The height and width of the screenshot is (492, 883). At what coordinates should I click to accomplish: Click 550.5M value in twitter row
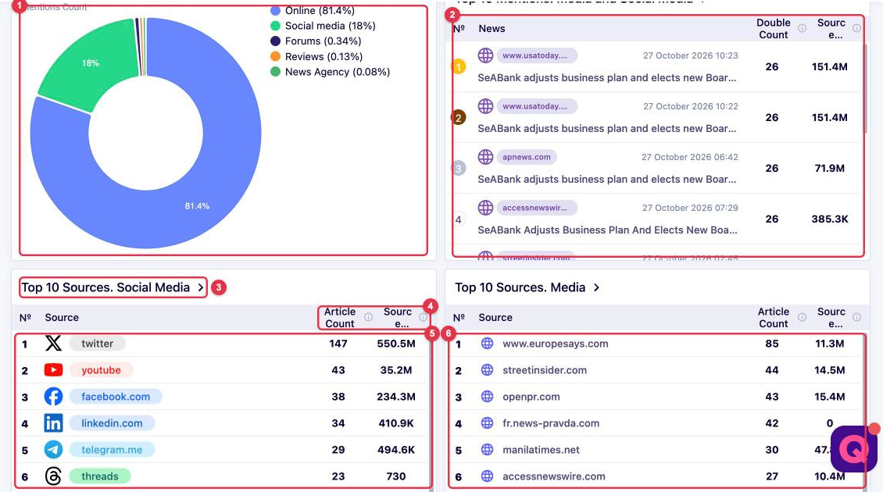(396, 344)
